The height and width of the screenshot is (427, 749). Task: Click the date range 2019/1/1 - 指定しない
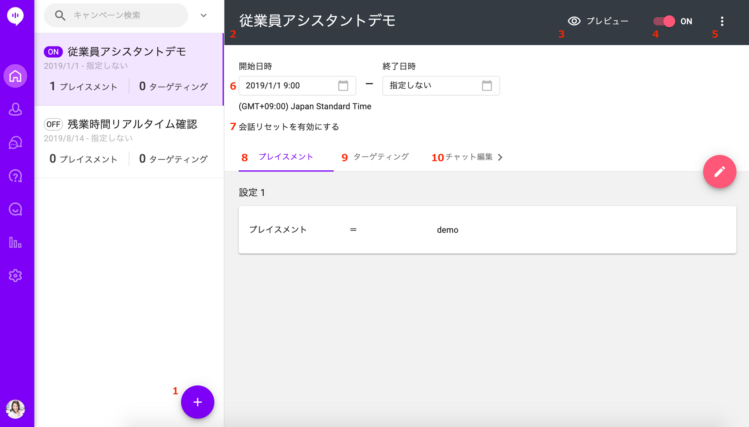pyautogui.click(x=86, y=66)
